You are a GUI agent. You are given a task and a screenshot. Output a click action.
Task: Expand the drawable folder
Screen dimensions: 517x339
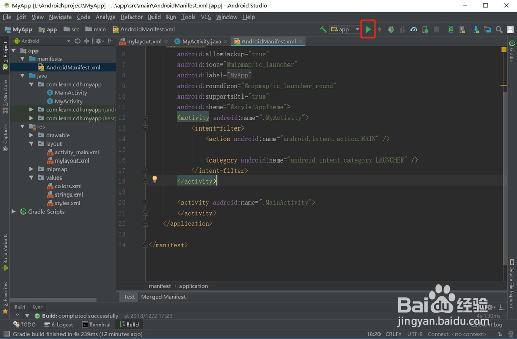point(31,135)
